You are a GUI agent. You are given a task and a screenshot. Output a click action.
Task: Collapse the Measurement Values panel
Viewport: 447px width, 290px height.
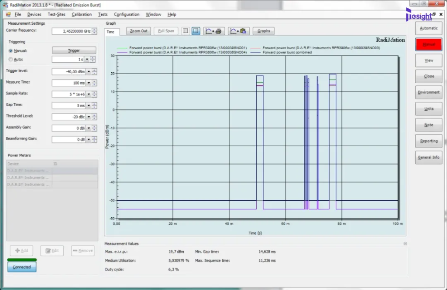405,244
